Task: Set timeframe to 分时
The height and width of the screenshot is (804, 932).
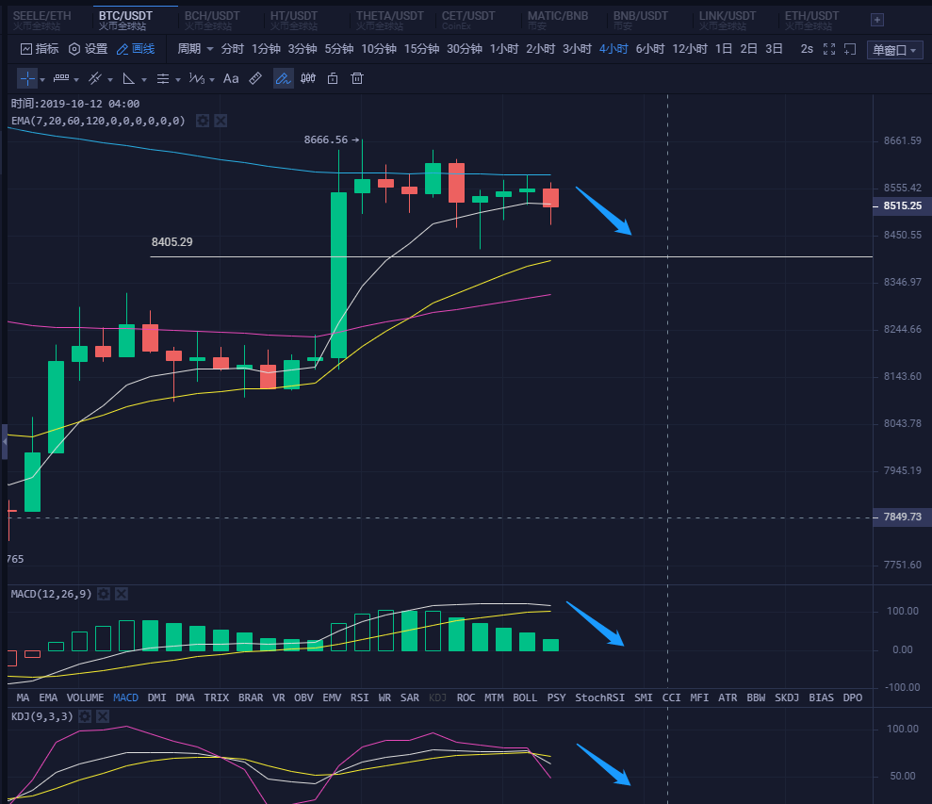Action: [233, 49]
